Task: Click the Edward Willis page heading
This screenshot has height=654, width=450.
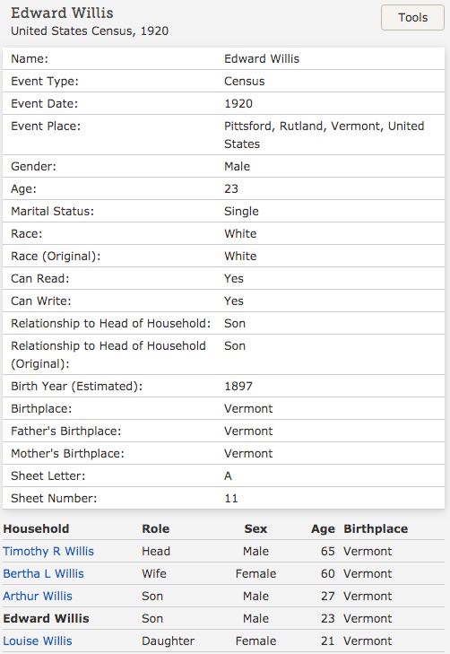Action: coord(62,13)
